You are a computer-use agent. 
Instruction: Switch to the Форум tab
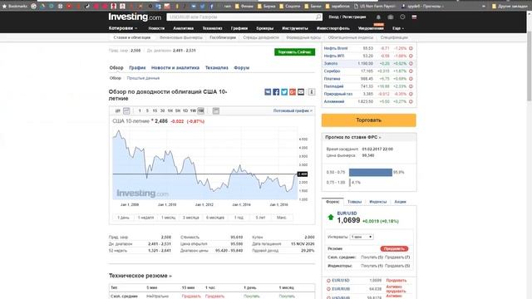pyautogui.click(x=242, y=68)
